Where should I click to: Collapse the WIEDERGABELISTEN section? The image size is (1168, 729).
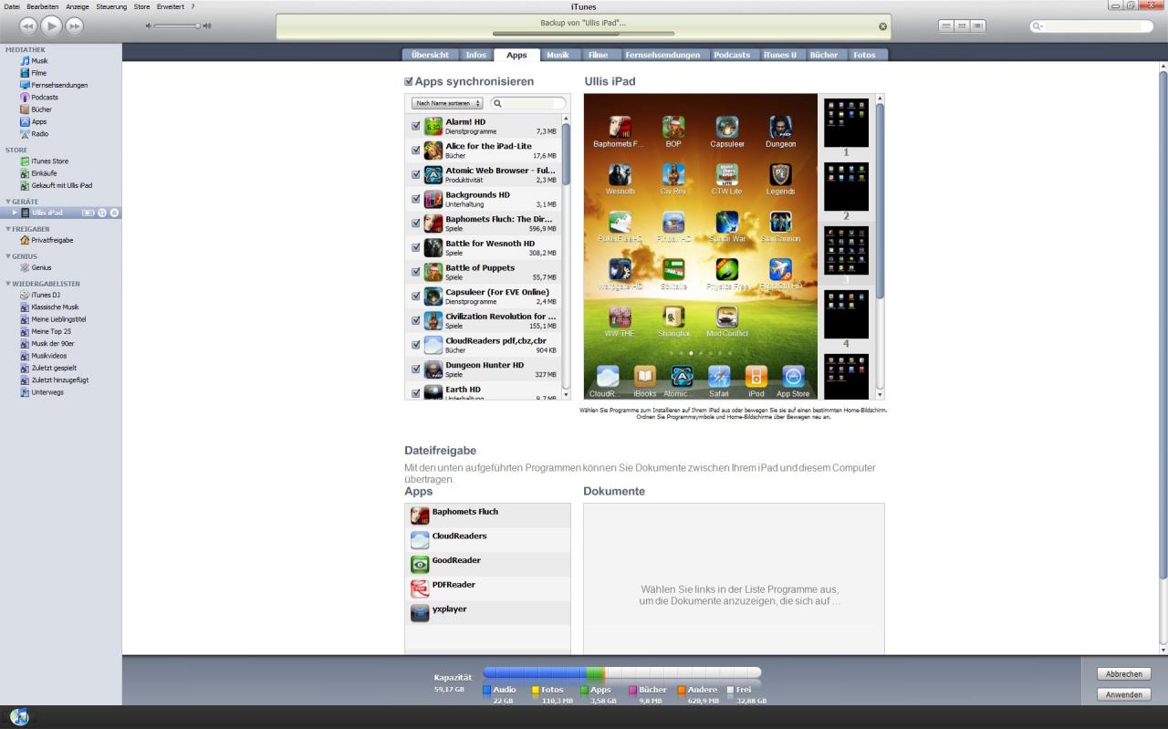tap(8, 284)
